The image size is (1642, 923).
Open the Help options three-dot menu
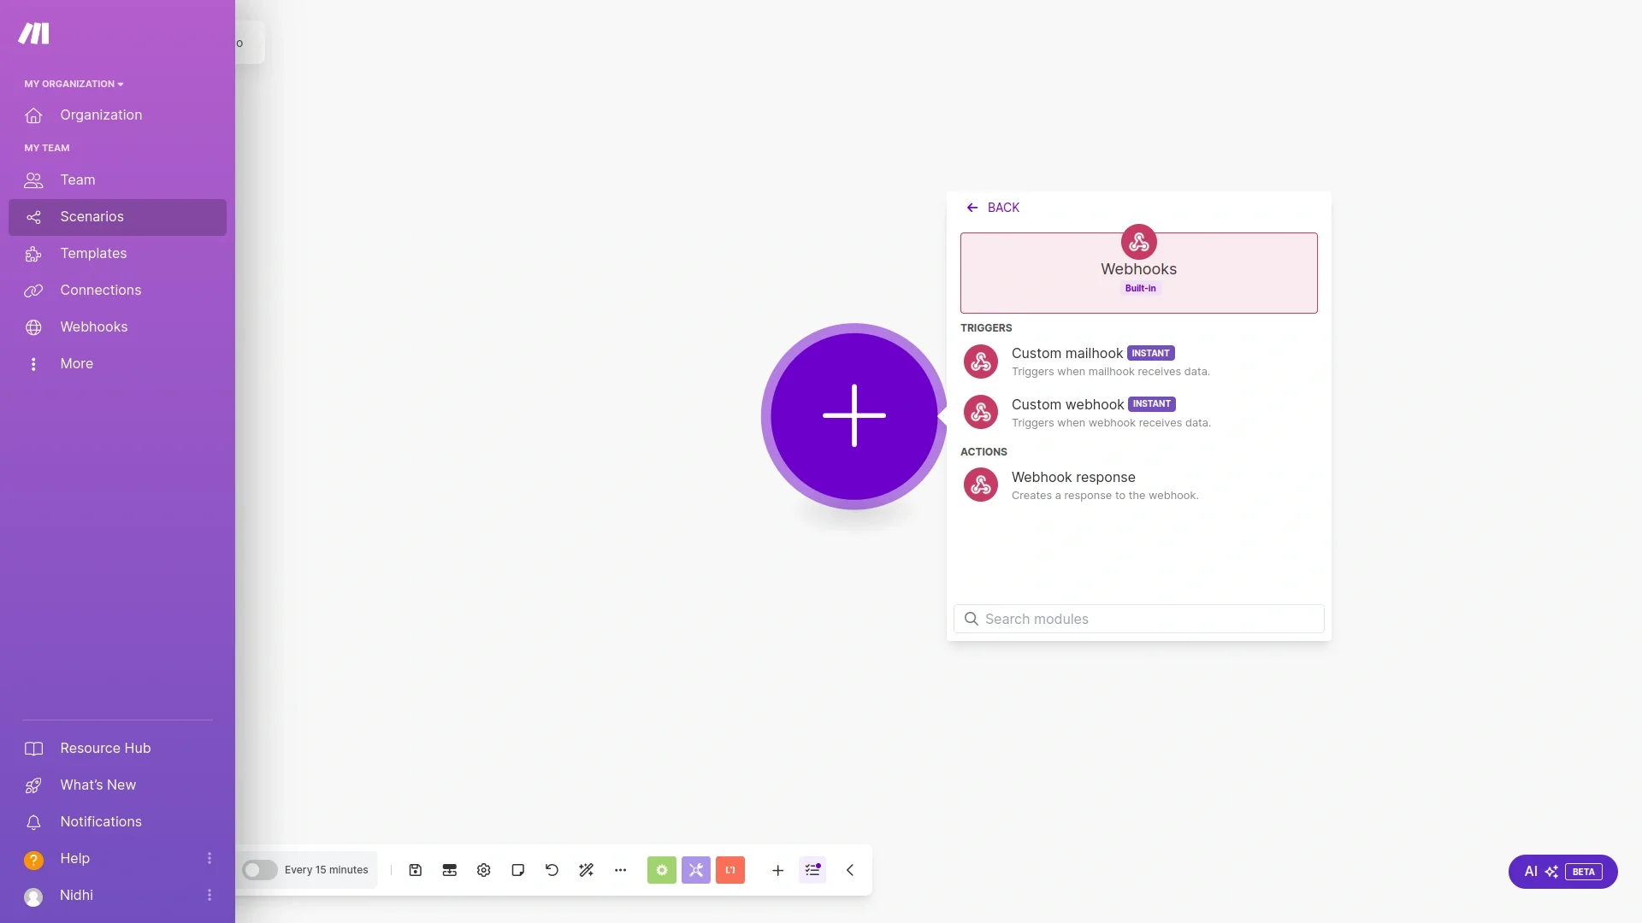210,858
